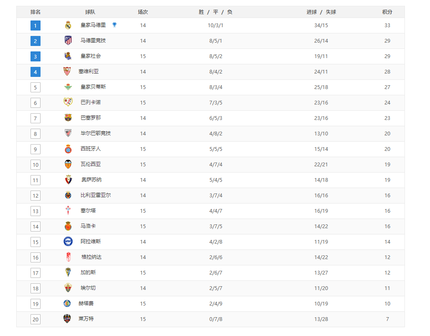Select the 巴列卡诺 team name
430x336 pixels.
(x=91, y=102)
